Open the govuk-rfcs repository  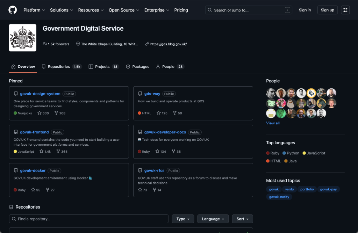tap(154, 170)
